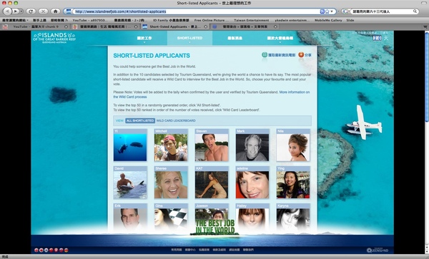Open applicant KAT's thumbnail
The width and height of the screenshot is (429, 259).
212,185
